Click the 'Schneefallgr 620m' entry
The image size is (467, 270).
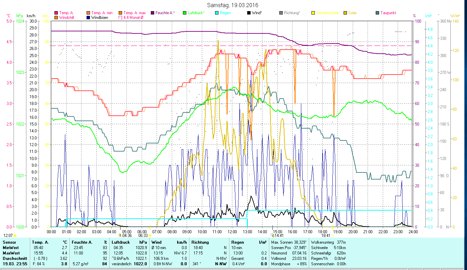328,253
